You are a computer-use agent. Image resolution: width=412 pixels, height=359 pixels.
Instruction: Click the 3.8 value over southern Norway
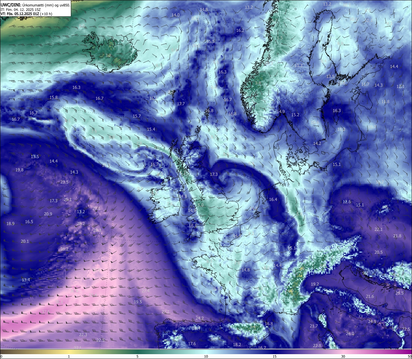(258, 83)
